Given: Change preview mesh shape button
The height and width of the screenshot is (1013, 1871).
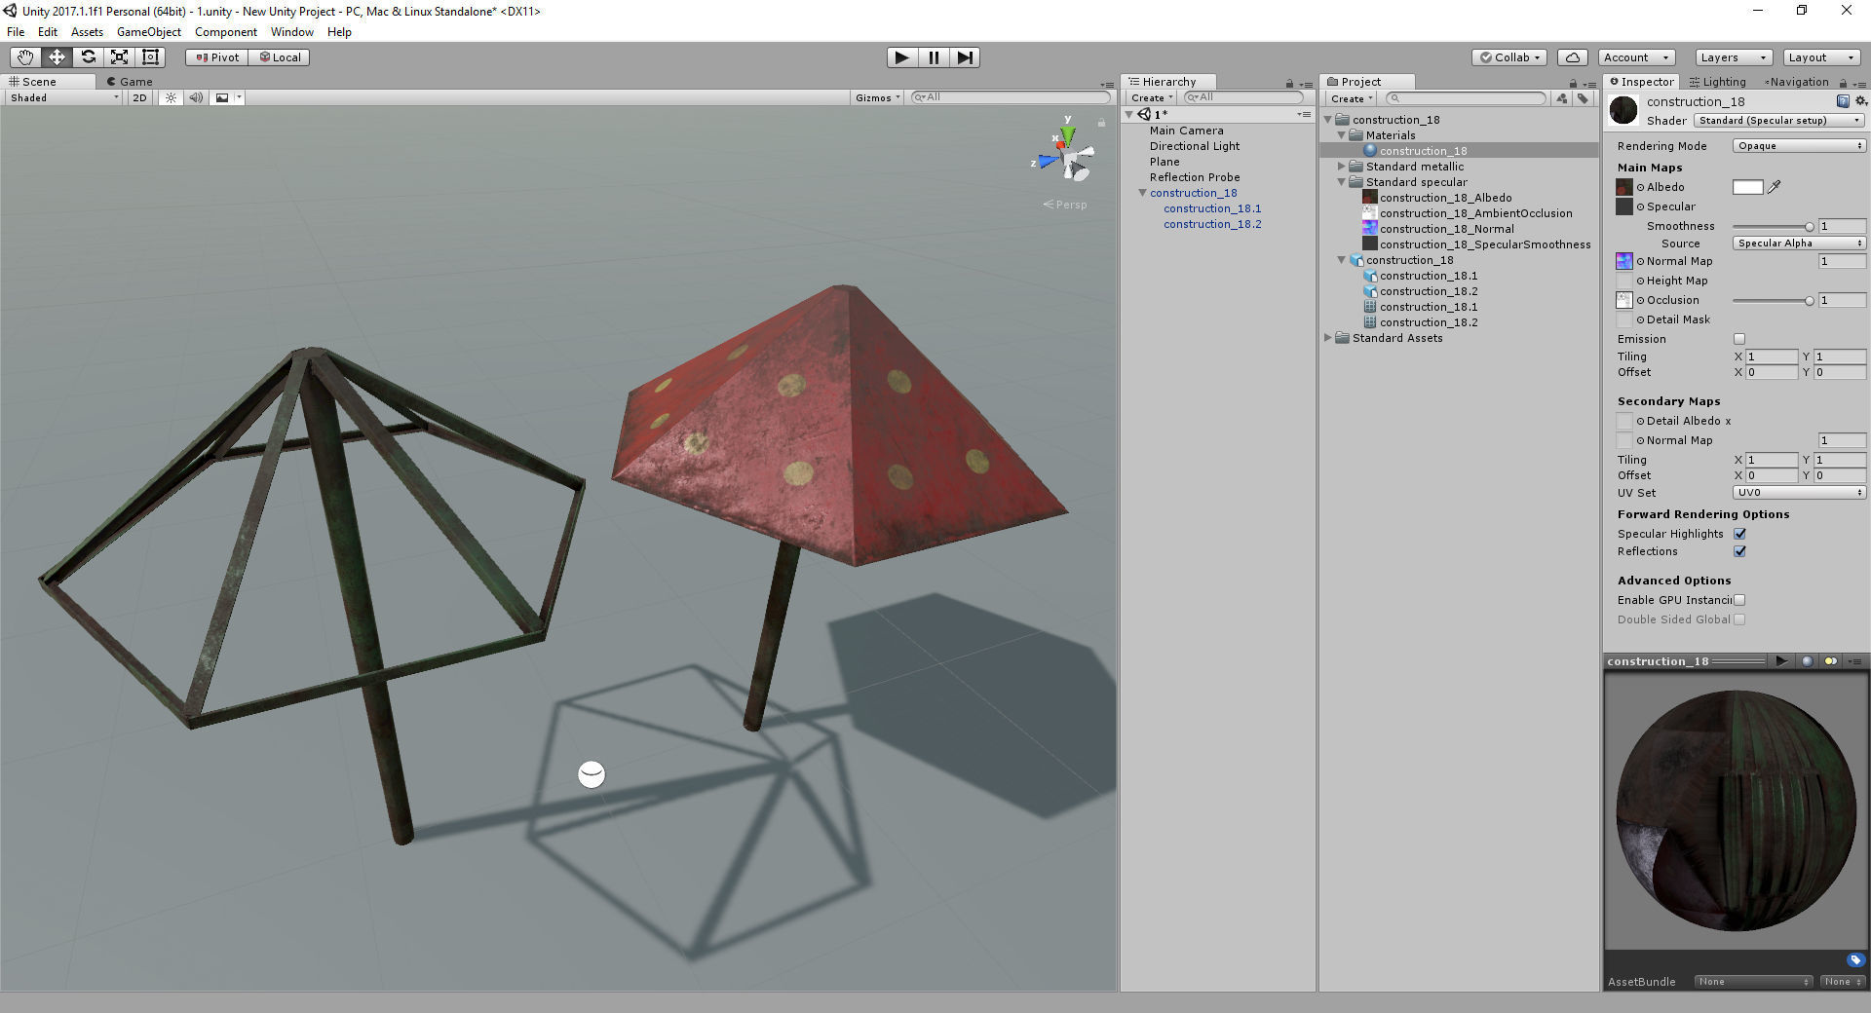Looking at the screenshot, I should tap(1807, 661).
